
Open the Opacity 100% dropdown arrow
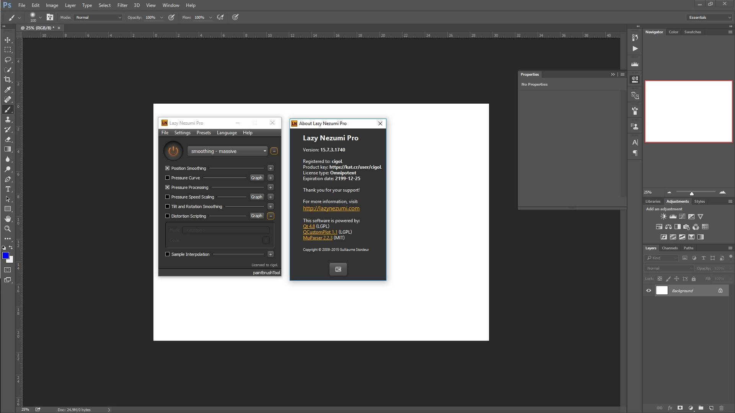[161, 18]
